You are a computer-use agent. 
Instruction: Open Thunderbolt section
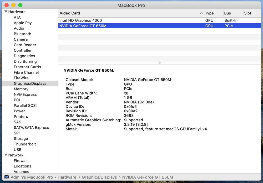[25, 144]
